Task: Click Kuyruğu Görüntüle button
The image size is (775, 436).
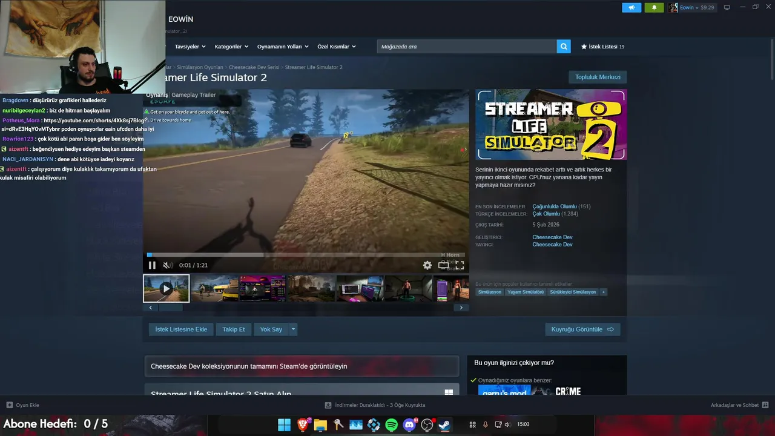Action: pos(582,329)
